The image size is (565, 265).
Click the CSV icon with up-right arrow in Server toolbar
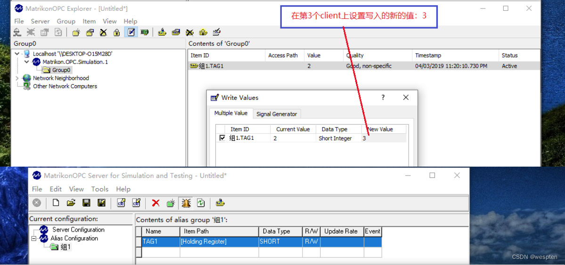[121, 203]
